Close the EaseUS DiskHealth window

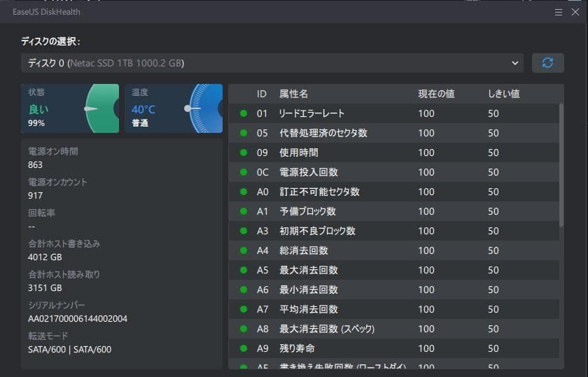pos(575,12)
